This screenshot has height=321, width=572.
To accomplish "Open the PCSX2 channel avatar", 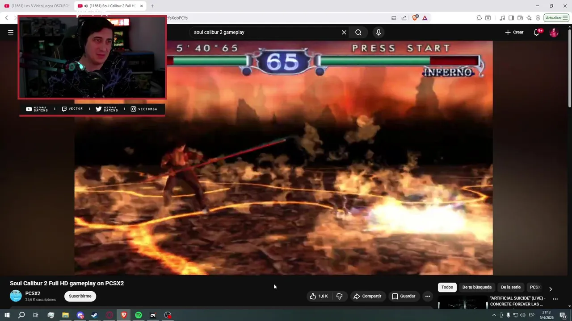I will (x=16, y=296).
